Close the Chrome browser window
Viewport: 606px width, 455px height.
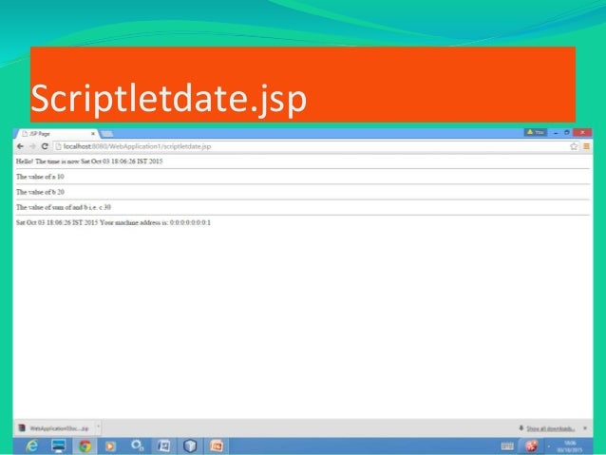(x=582, y=133)
